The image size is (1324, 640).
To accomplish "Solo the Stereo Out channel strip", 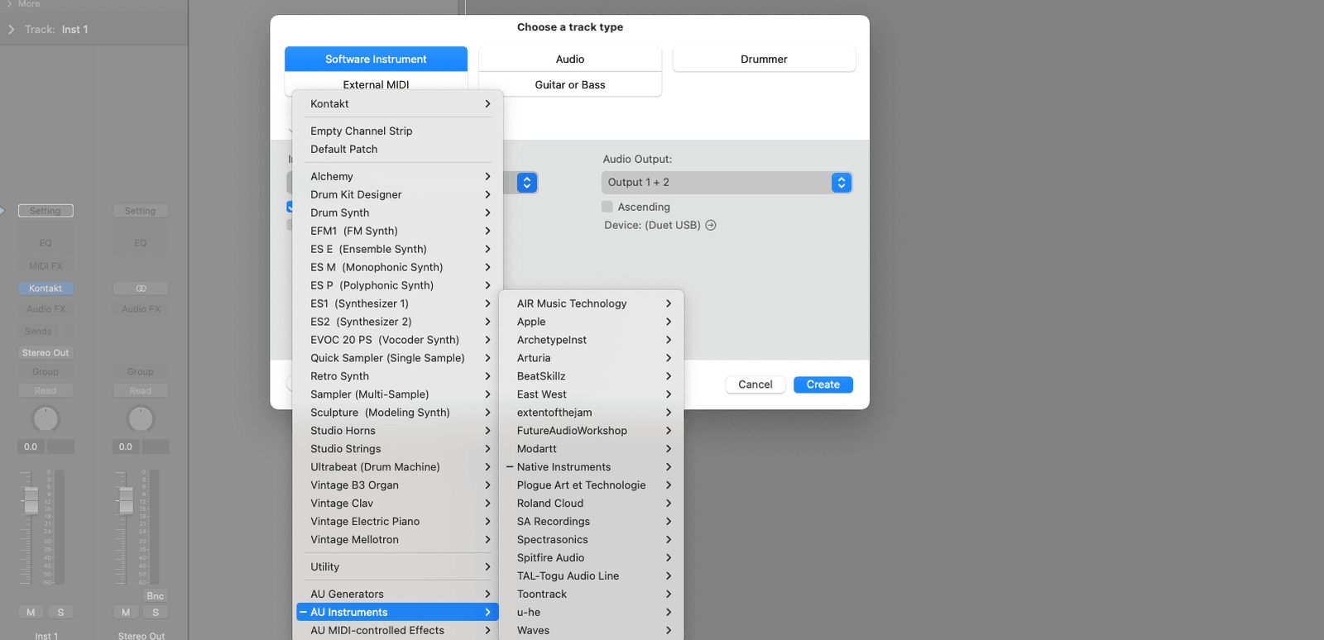I will click(x=156, y=613).
